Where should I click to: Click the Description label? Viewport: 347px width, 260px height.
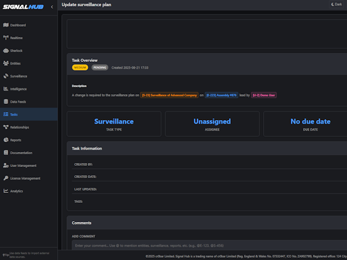79,86
